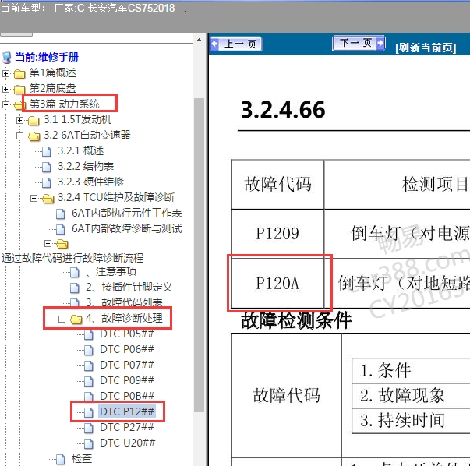This screenshot has width=470, height=466.
Task: Expand the 第1篇概述 tree node
Action: 5,73
